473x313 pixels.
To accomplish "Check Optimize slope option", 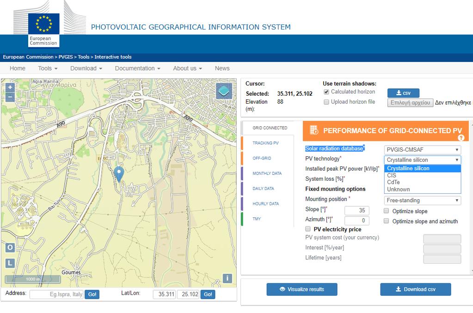I will click(x=386, y=211).
